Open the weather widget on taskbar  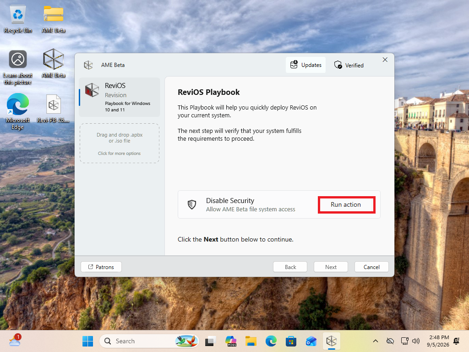[x=15, y=341]
